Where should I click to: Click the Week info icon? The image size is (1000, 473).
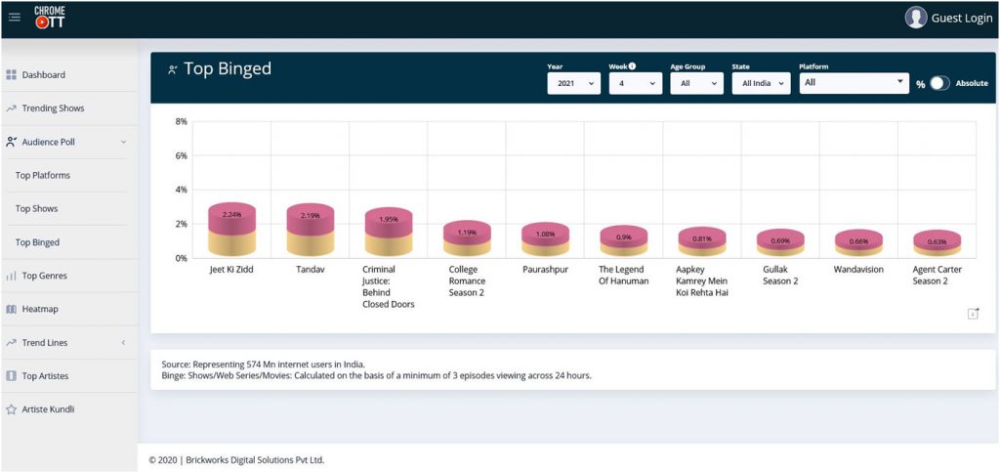pyautogui.click(x=632, y=66)
